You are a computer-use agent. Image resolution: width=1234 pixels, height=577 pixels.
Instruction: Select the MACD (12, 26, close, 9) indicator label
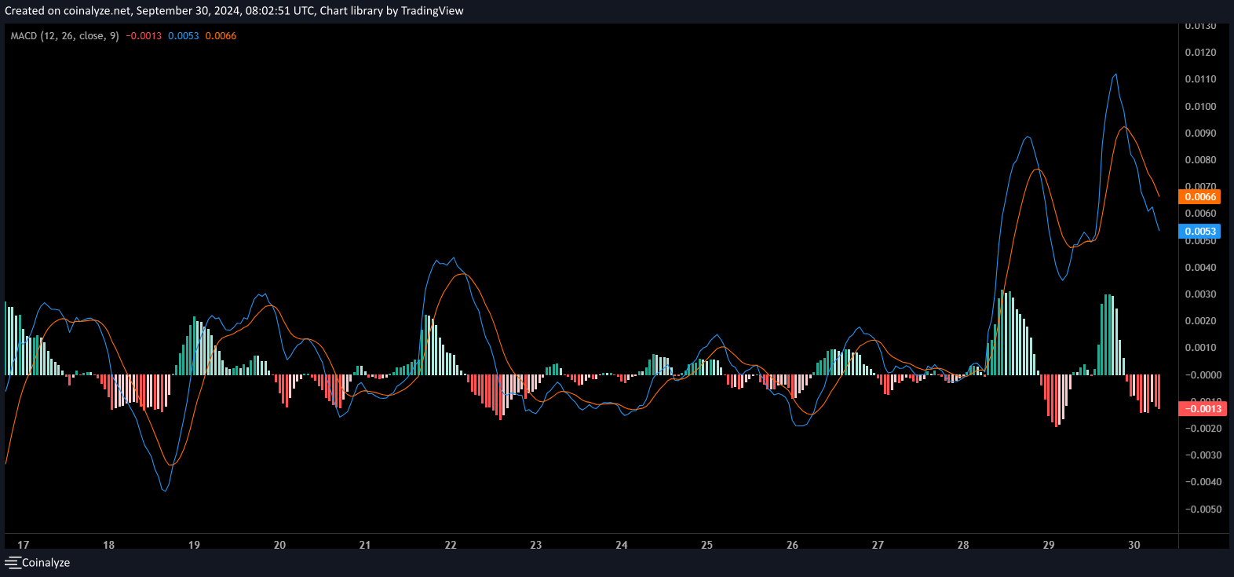point(64,36)
